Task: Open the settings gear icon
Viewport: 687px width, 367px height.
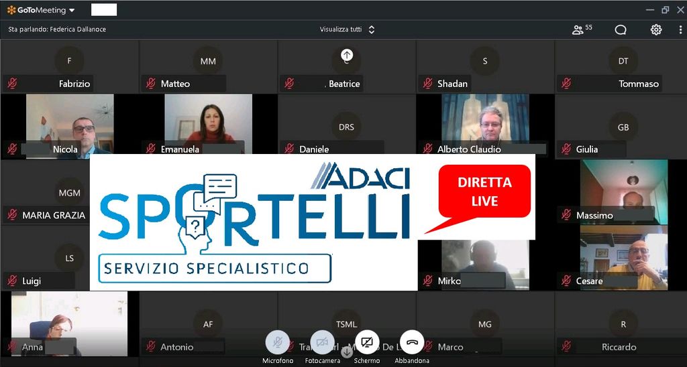Action: (656, 29)
